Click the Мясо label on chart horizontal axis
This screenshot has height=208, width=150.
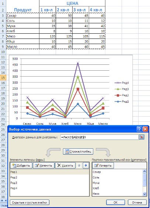coord(78,124)
